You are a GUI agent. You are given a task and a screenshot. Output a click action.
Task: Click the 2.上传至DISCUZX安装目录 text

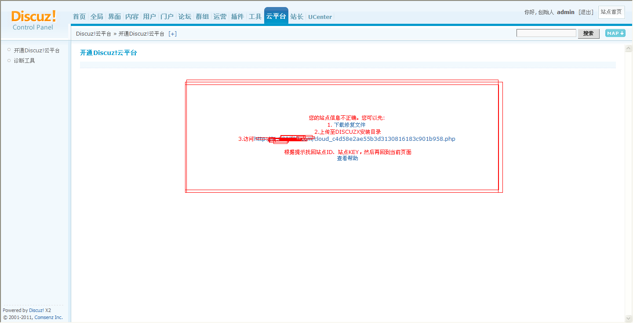point(348,132)
